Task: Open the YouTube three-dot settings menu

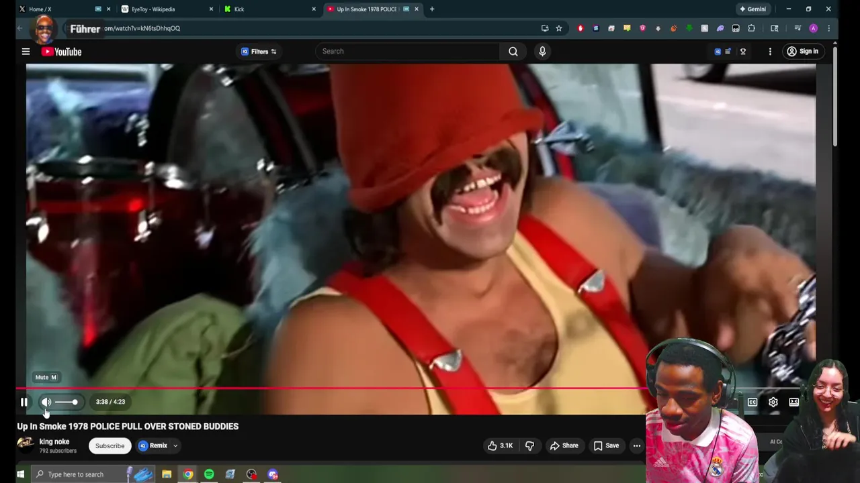Action: pyautogui.click(x=770, y=52)
